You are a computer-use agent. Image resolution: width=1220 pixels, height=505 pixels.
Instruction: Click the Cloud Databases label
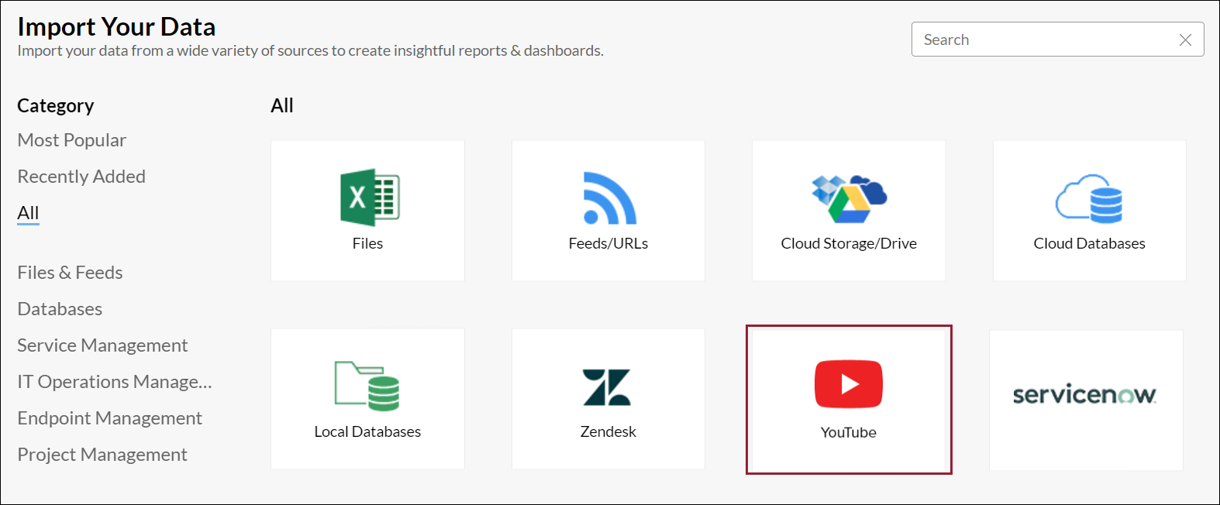click(1089, 243)
